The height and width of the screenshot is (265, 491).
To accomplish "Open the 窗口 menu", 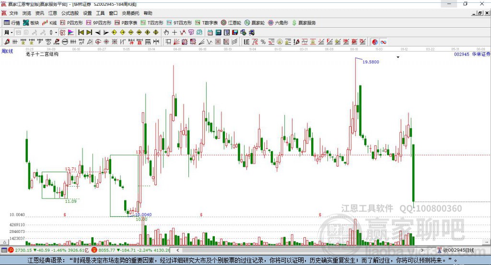I will coord(113,13).
